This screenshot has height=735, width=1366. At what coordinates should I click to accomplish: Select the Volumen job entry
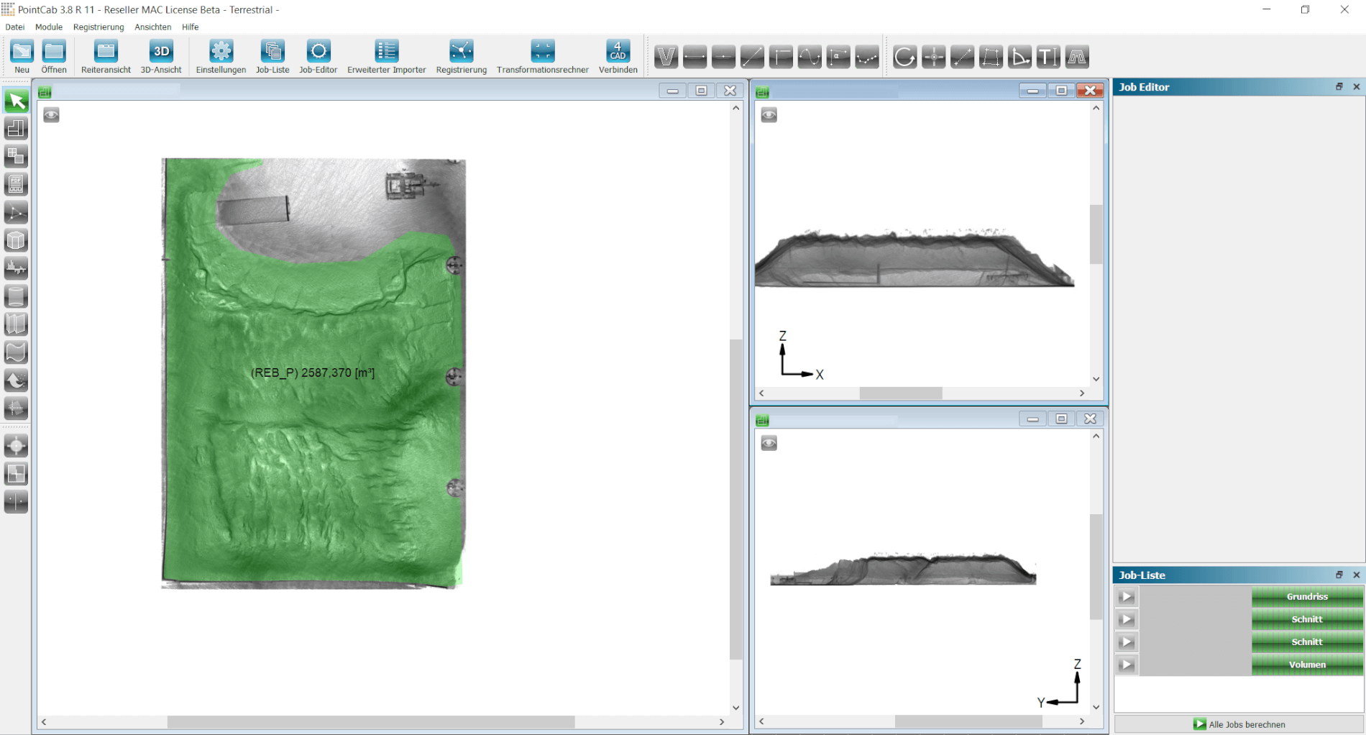tap(1306, 665)
